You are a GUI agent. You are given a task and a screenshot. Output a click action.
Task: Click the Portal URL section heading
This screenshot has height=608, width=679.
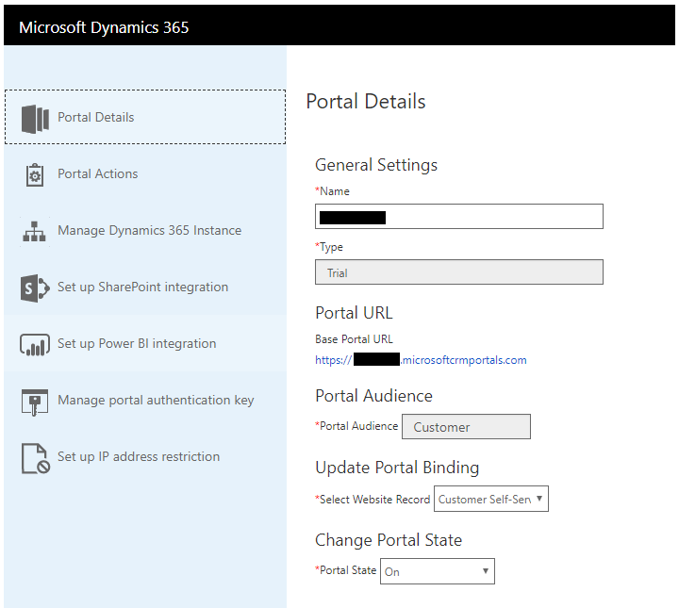[355, 313]
